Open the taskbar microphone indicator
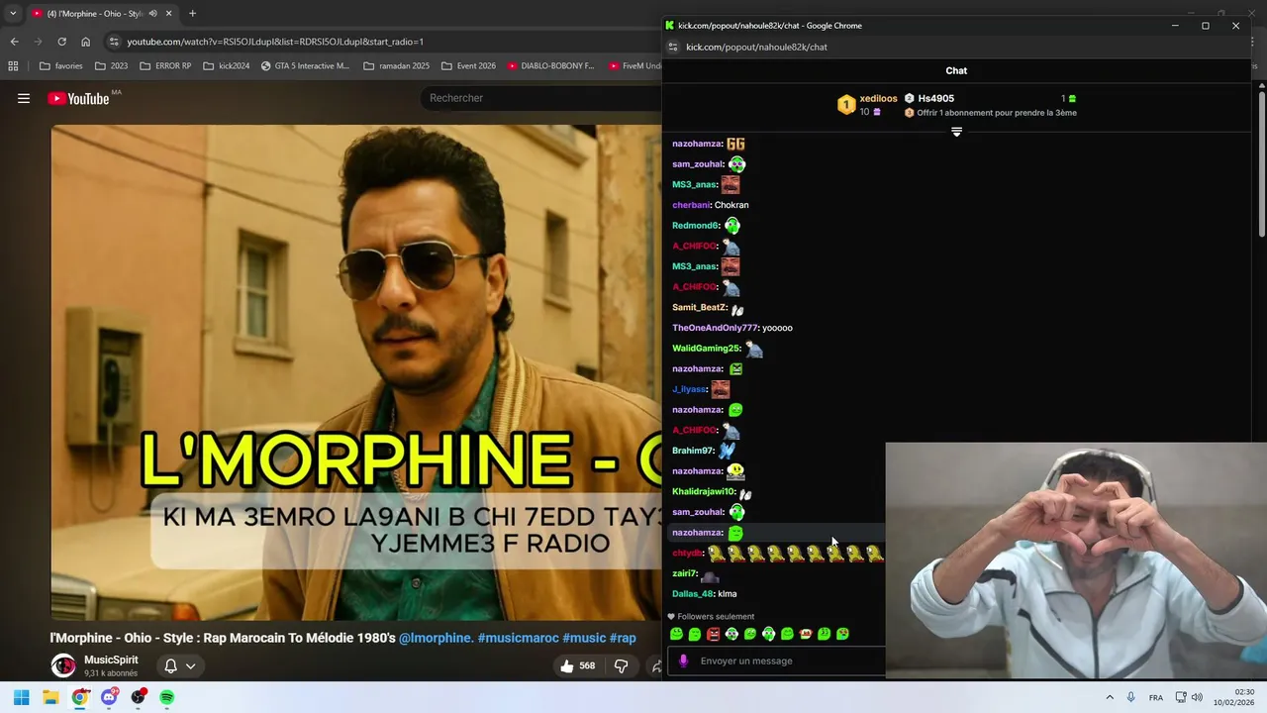1267x713 pixels. point(1131,697)
